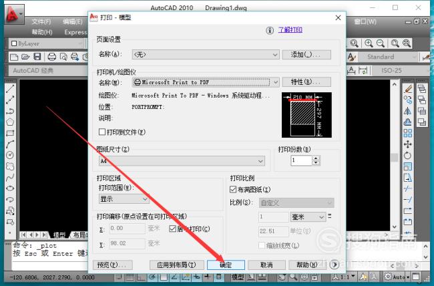Click the Open file toolbar icon
The height and width of the screenshot is (286, 434).
pos(25,57)
